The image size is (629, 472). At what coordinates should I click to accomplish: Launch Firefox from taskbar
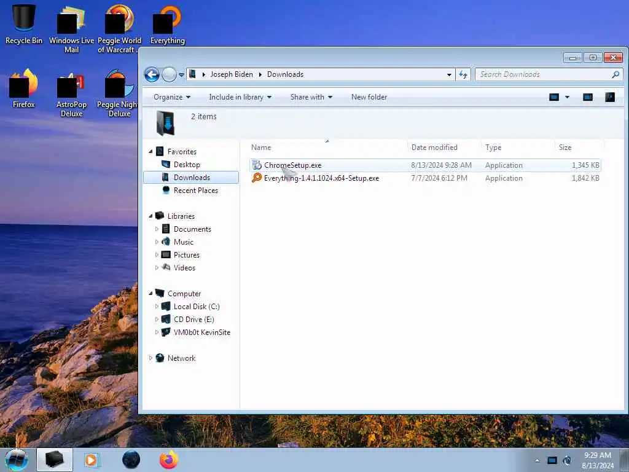pos(169,460)
